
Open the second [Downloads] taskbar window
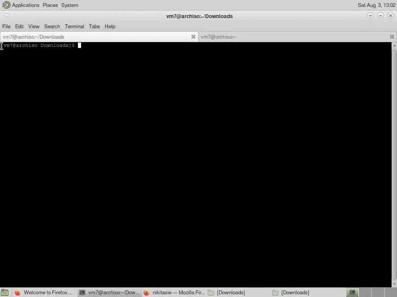302,292
